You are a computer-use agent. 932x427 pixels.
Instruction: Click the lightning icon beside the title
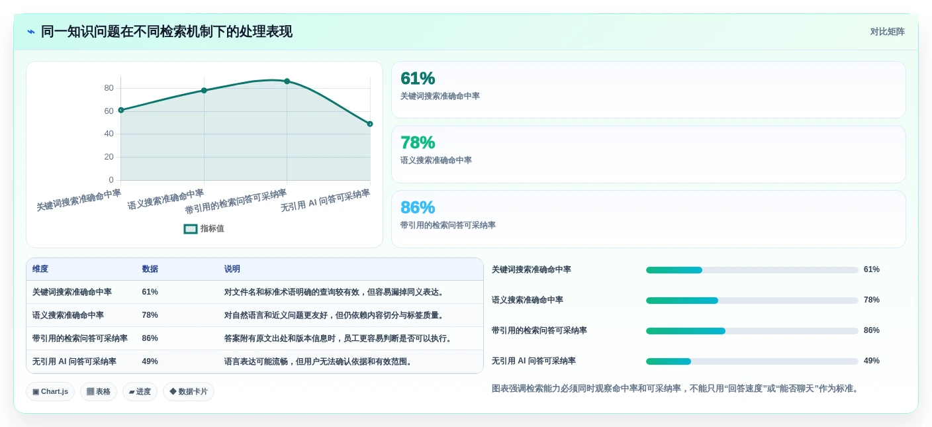pos(31,32)
